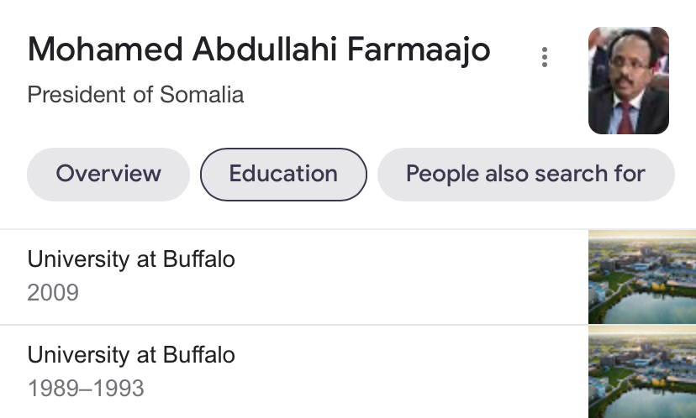Click the campus image beside the 1989–1993 entry
Image resolution: width=696 pixels, height=418 pixels.
point(642,372)
